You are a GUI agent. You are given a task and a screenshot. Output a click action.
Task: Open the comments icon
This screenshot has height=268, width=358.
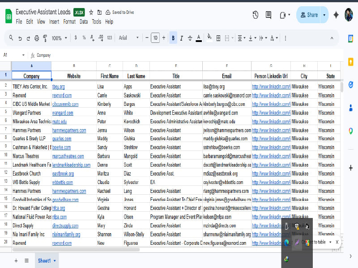pyautogui.click(x=268, y=15)
